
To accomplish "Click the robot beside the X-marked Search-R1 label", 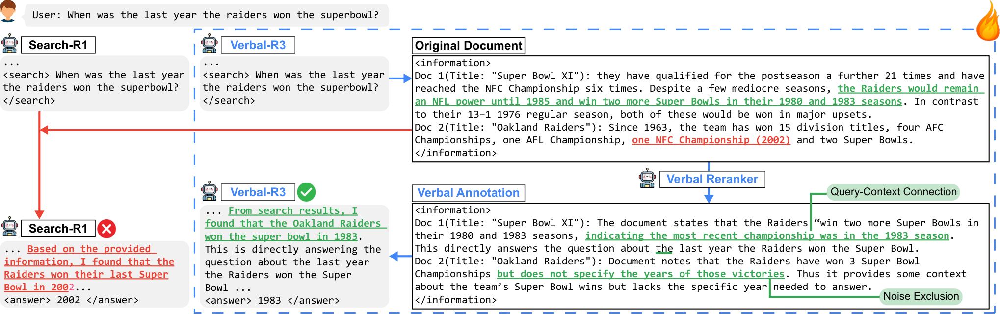I will (10, 227).
